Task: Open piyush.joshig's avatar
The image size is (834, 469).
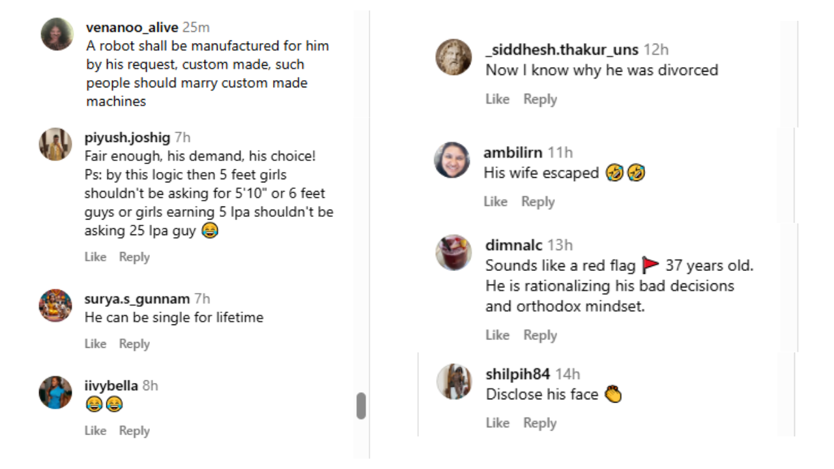Action: (x=55, y=144)
